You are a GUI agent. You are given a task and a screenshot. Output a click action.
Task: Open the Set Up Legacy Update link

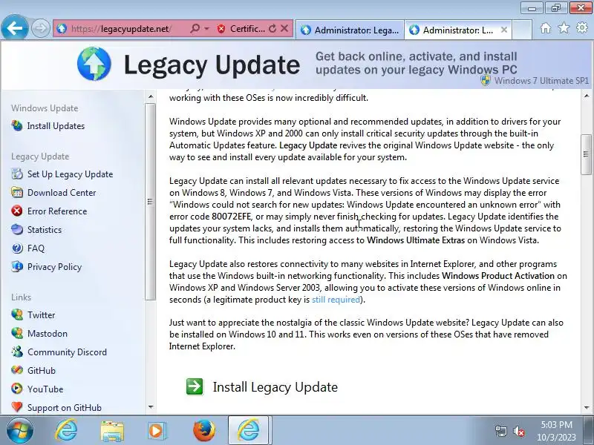coord(70,174)
